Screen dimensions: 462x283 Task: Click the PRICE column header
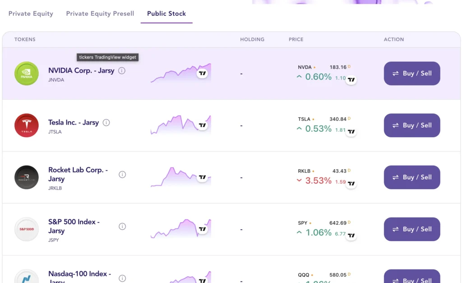coord(296,40)
